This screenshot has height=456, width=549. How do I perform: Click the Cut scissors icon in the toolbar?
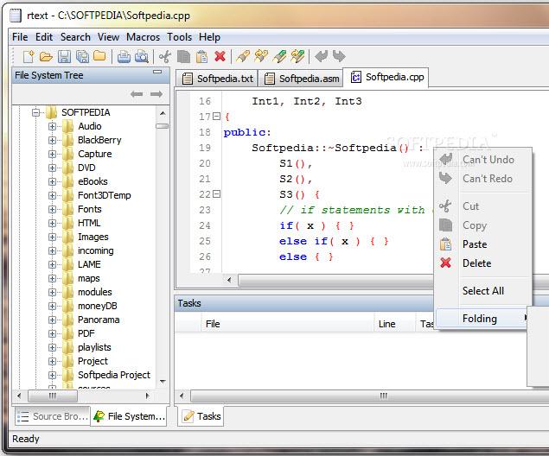[165, 57]
